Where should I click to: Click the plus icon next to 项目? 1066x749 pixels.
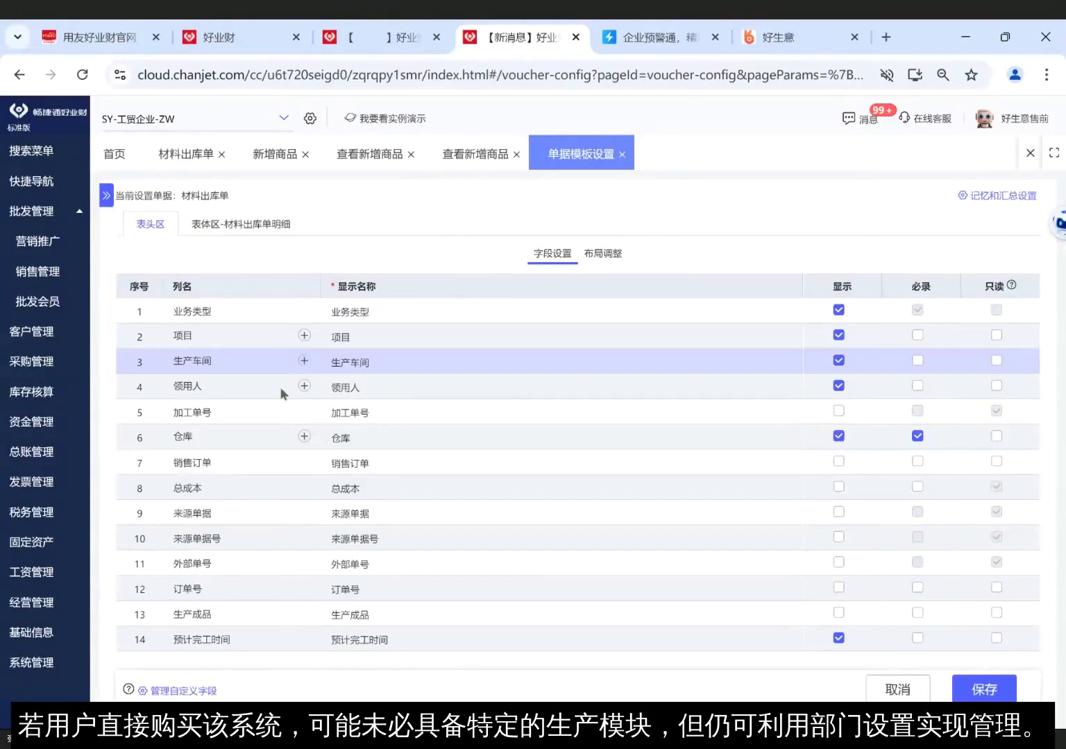pos(304,335)
